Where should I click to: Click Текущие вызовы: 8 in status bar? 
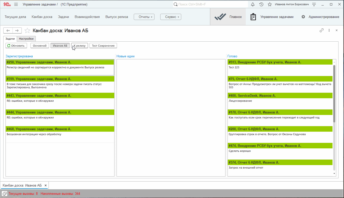(x=23, y=194)
